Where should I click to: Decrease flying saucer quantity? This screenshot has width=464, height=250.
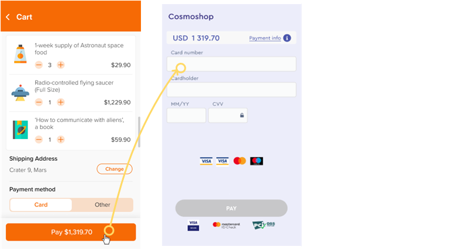39,102
